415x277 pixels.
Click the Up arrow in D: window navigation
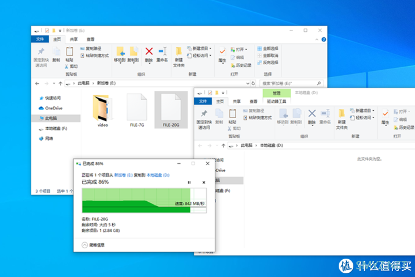pyautogui.click(x=223, y=146)
